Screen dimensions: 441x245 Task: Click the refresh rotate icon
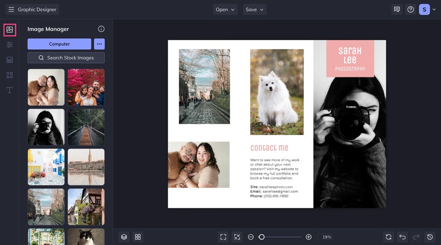coord(389,237)
